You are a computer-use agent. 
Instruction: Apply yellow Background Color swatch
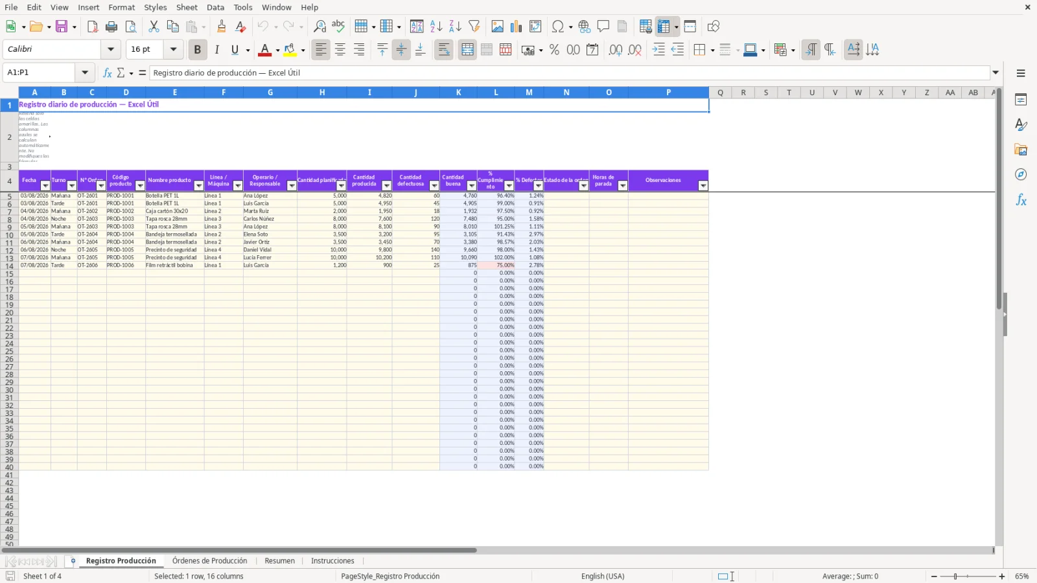click(290, 50)
